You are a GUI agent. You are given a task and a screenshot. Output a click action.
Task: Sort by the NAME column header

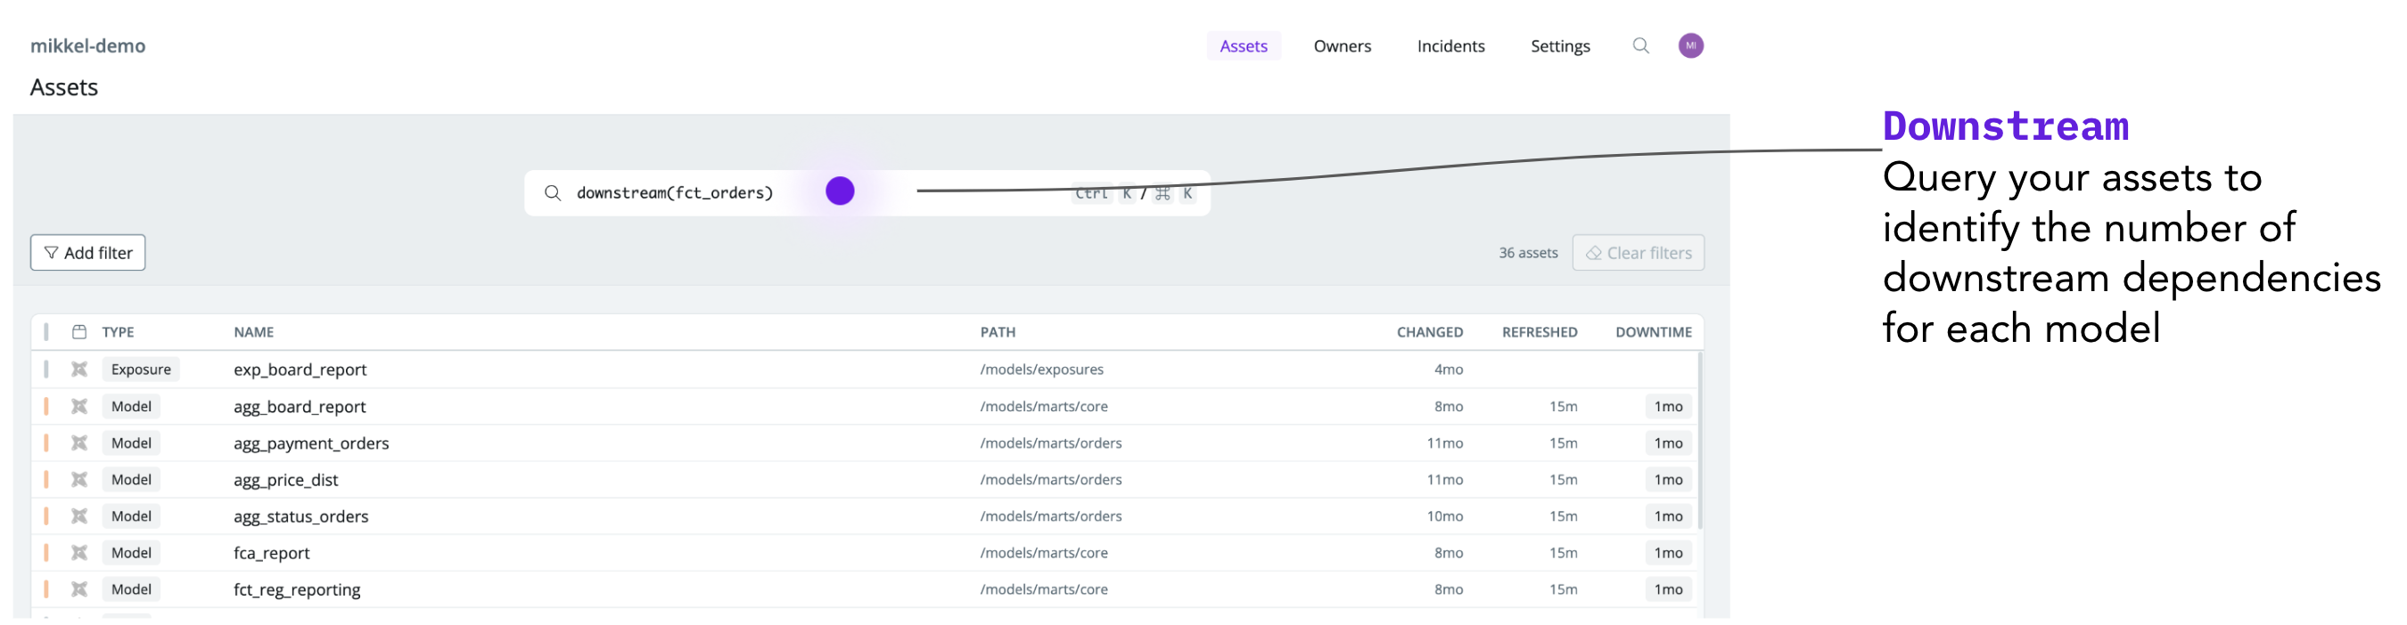click(253, 332)
